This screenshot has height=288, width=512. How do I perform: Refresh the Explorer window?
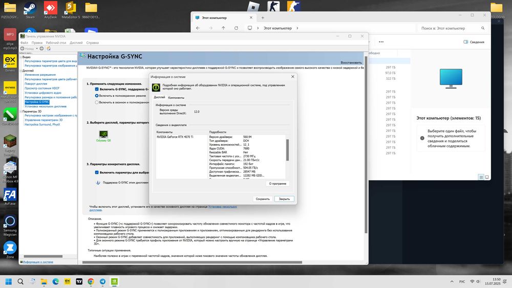(x=236, y=28)
